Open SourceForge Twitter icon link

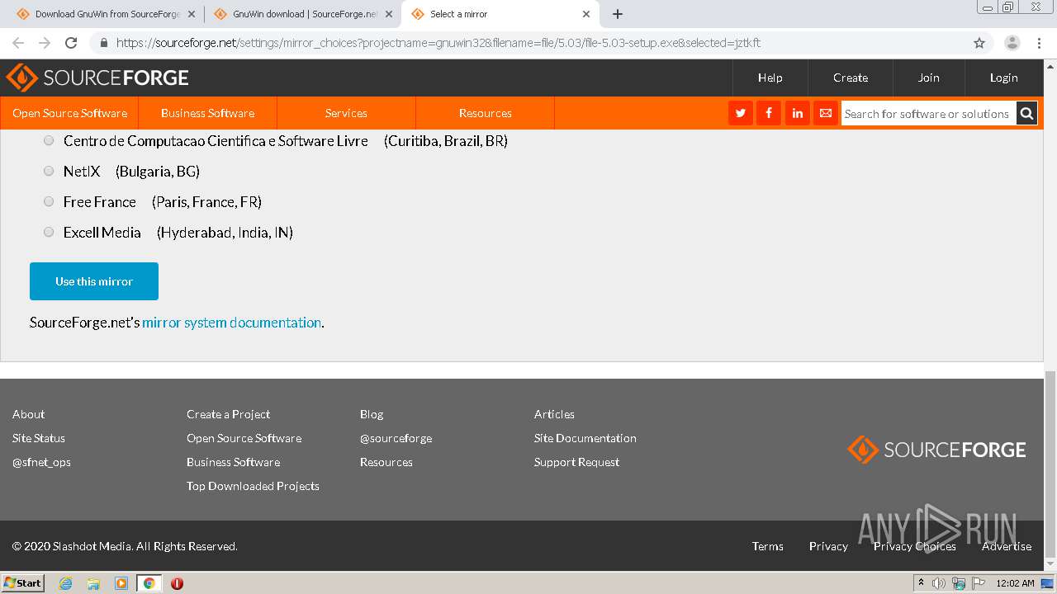(x=741, y=113)
